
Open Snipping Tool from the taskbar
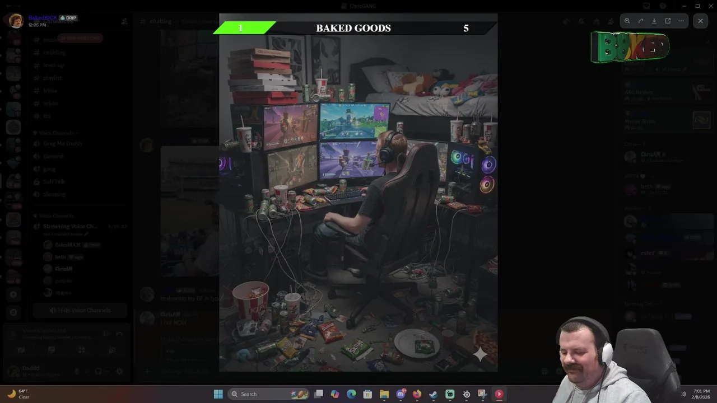pyautogui.click(x=482, y=394)
